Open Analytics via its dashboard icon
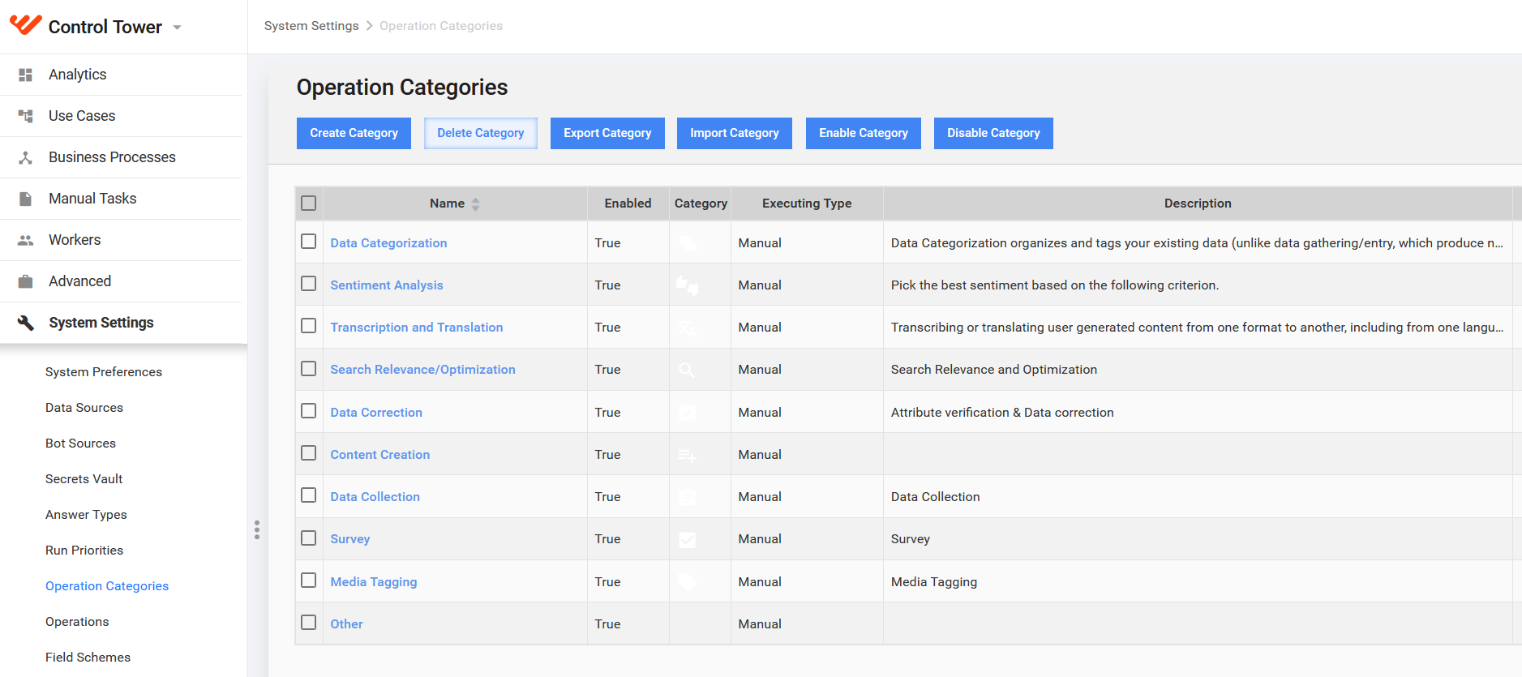This screenshot has width=1522, height=677. click(26, 75)
